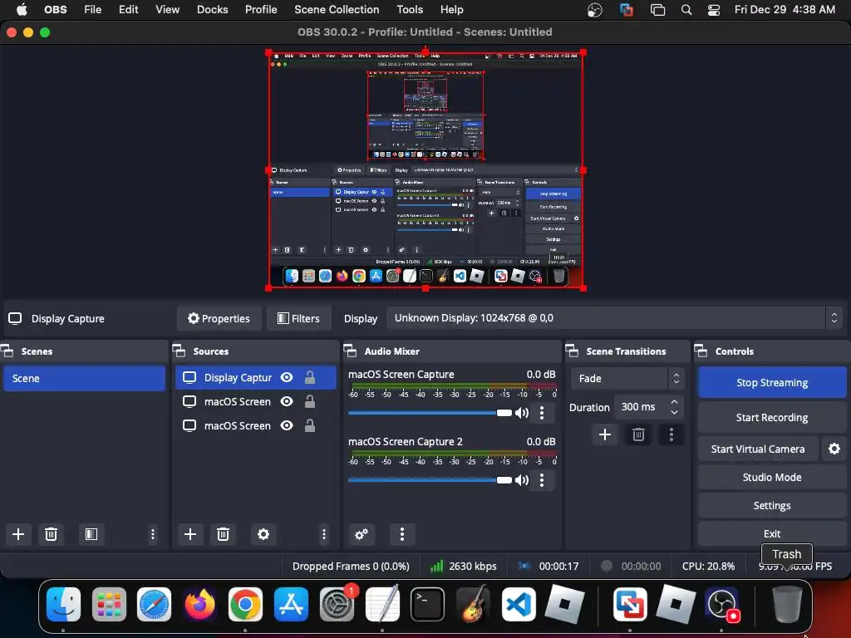
Task: Click Start Recording button
Action: click(x=772, y=418)
